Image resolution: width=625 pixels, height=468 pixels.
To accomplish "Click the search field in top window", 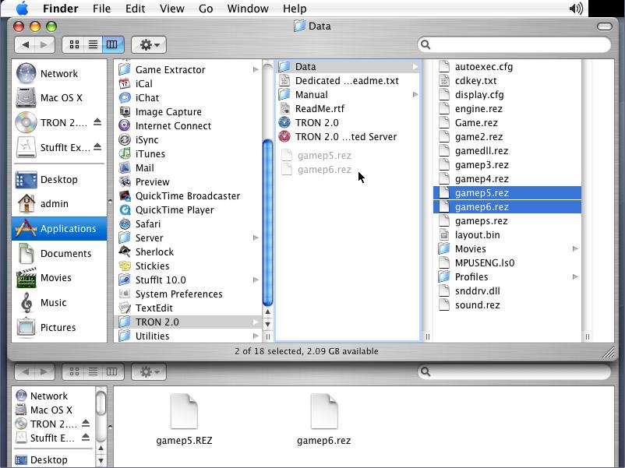I will click(518, 44).
